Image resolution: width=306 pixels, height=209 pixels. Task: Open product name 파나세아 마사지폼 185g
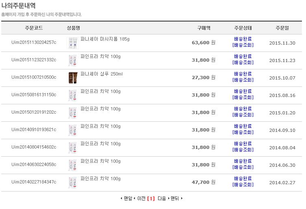105,39
